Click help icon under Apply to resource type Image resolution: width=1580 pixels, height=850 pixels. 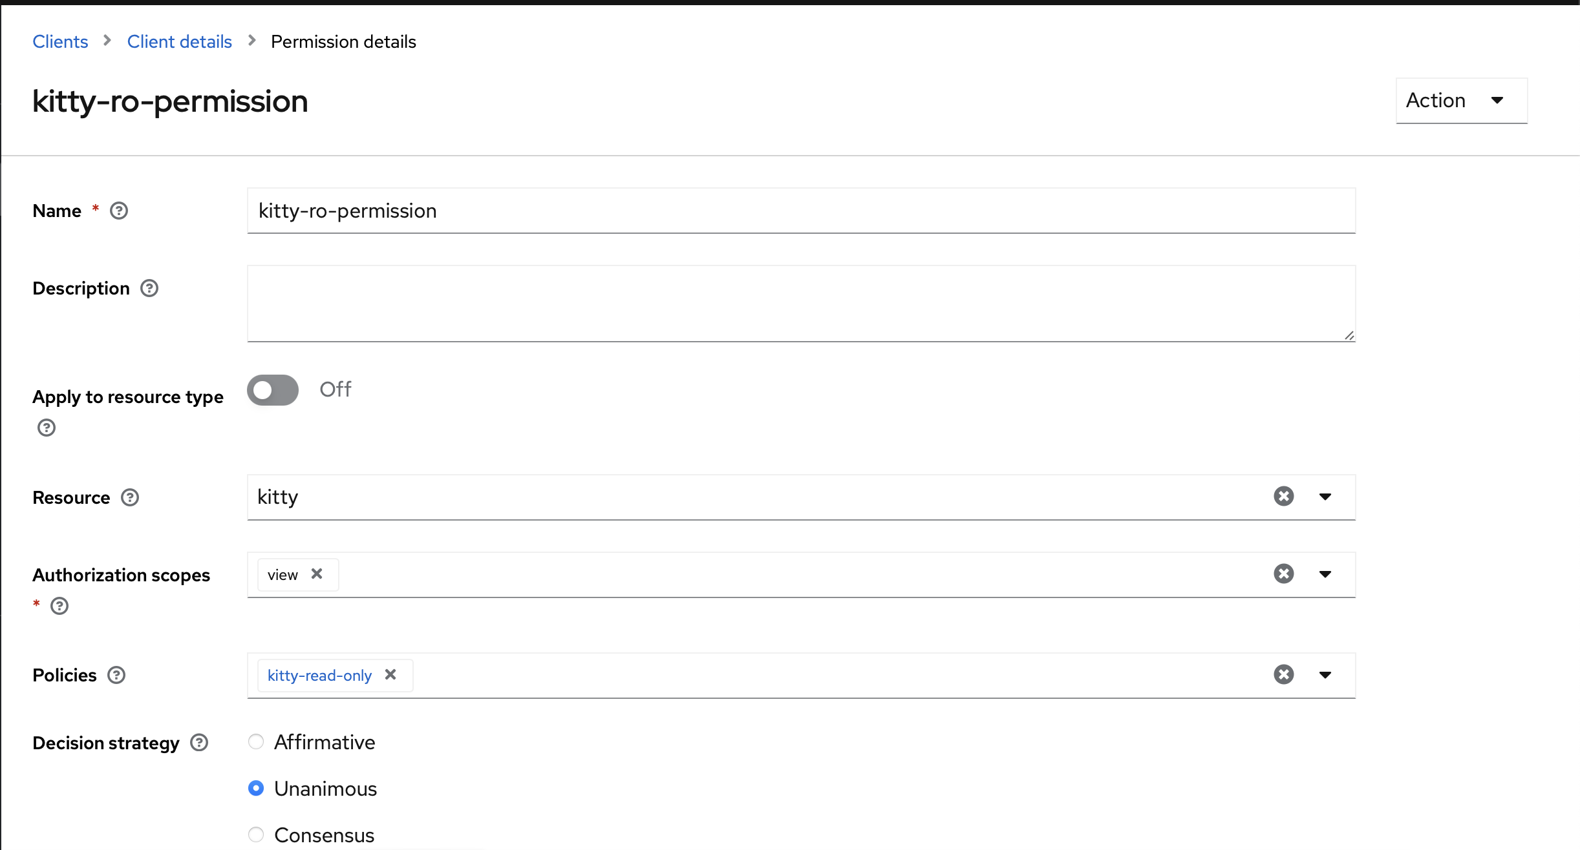tap(47, 428)
